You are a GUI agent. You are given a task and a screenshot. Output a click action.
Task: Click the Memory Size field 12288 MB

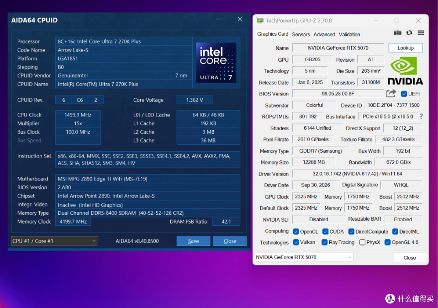coord(313,162)
